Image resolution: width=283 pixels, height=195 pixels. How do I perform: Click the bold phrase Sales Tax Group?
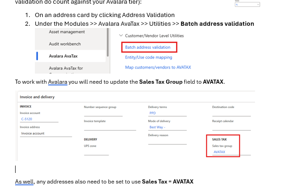click(x=161, y=82)
